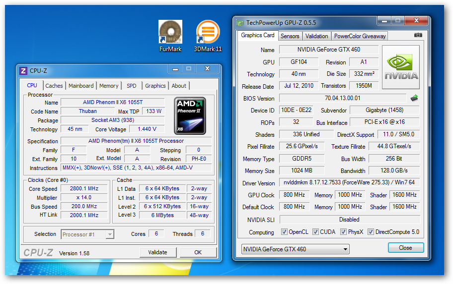Click the GPU-Z title bar app icon

[240, 22]
